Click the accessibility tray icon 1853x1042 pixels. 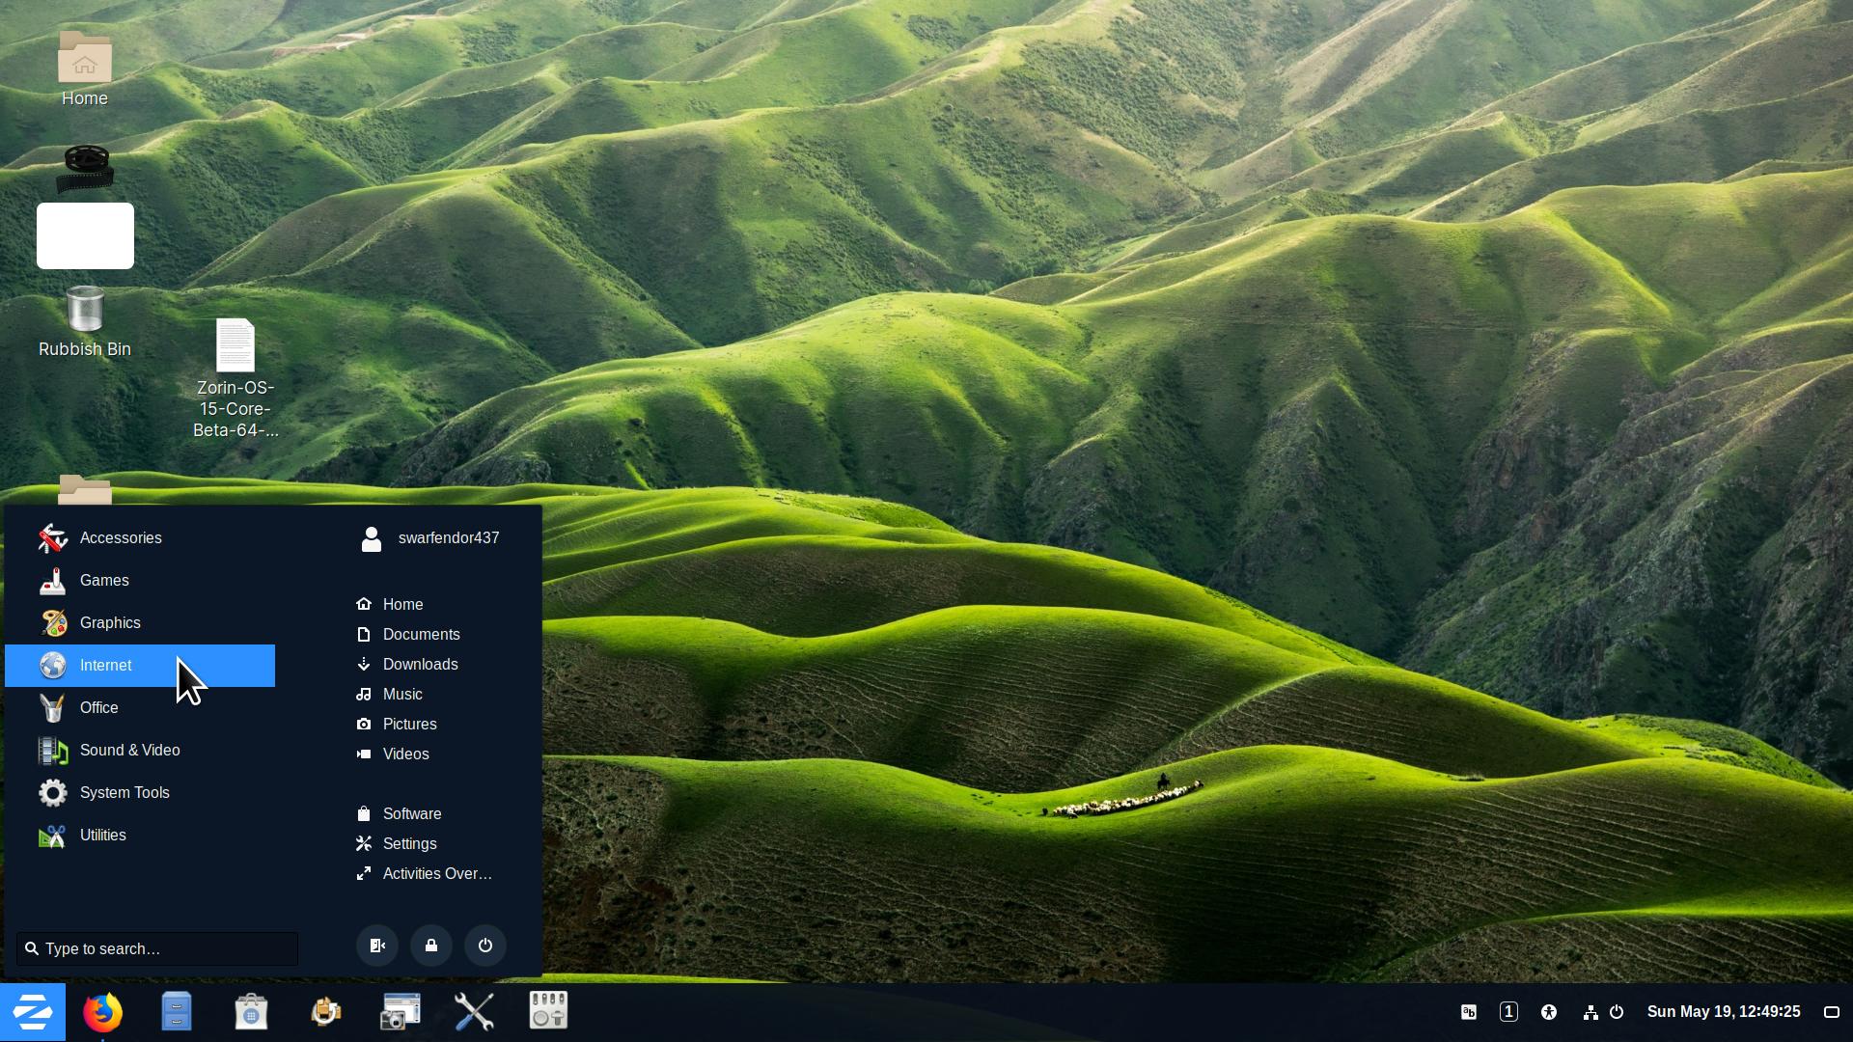[x=1549, y=1012]
